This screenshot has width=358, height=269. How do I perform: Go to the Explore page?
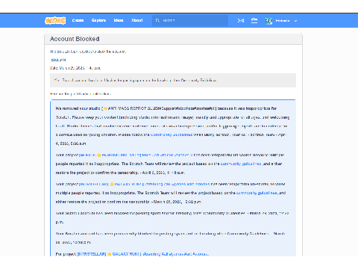(x=98, y=20)
